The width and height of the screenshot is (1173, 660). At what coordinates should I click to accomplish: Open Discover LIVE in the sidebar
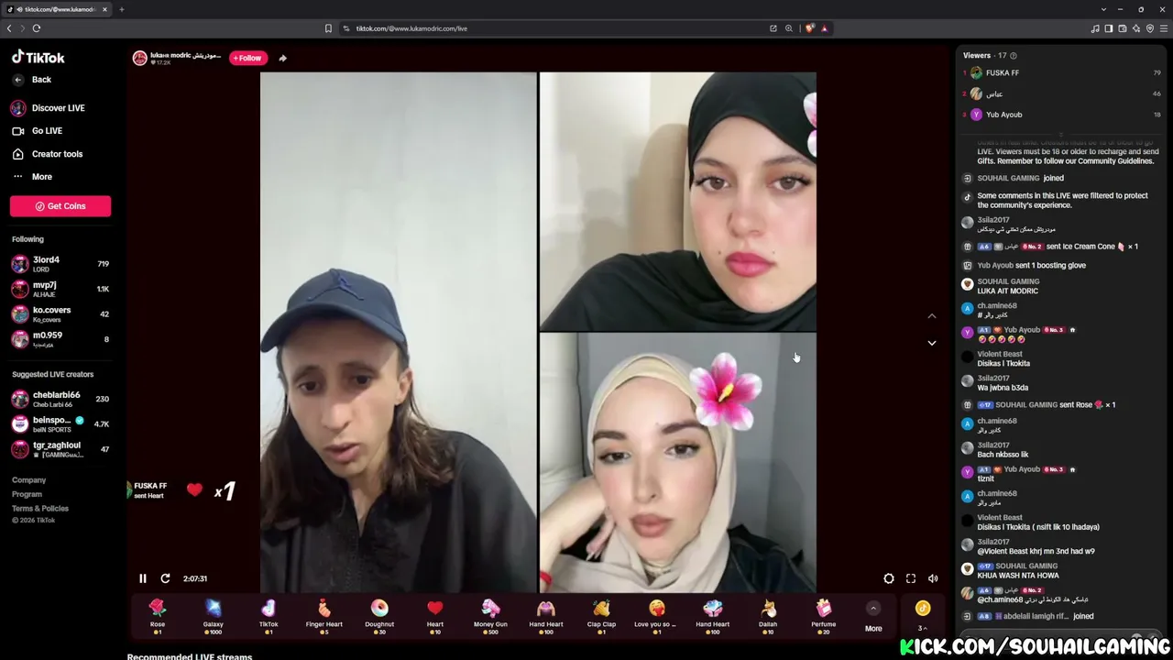pos(49,108)
